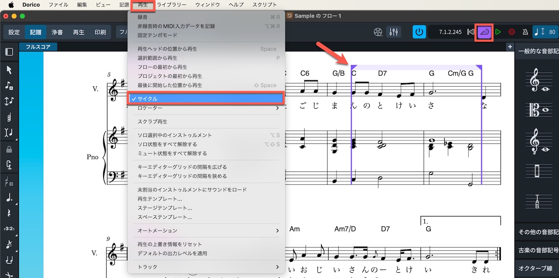The height and width of the screenshot is (278, 559).
Task: Toggle the purple cycle playback button
Action: tap(484, 32)
